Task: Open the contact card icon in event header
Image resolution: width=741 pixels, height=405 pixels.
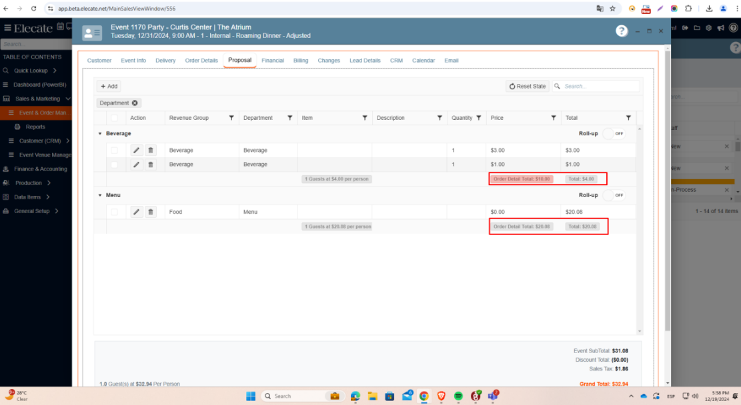Action: [91, 33]
